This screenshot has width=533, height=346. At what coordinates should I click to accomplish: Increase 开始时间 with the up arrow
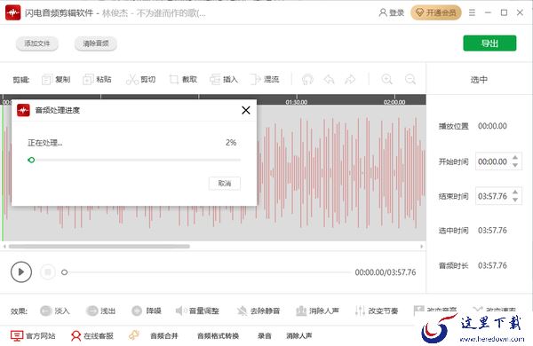point(515,158)
